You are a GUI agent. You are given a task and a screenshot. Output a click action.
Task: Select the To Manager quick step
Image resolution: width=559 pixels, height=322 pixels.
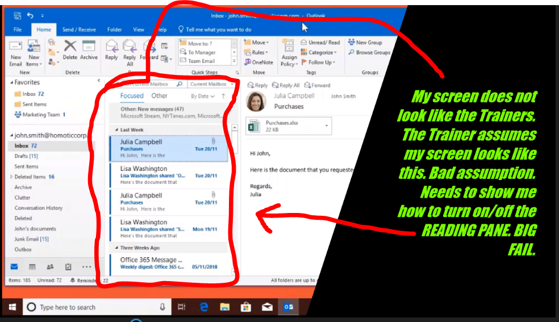pos(202,52)
